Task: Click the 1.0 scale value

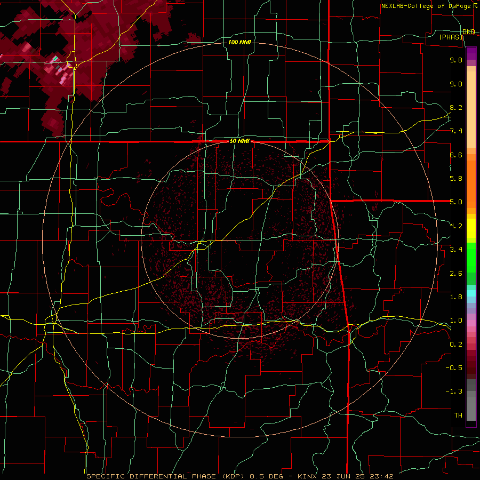Action: (456, 321)
